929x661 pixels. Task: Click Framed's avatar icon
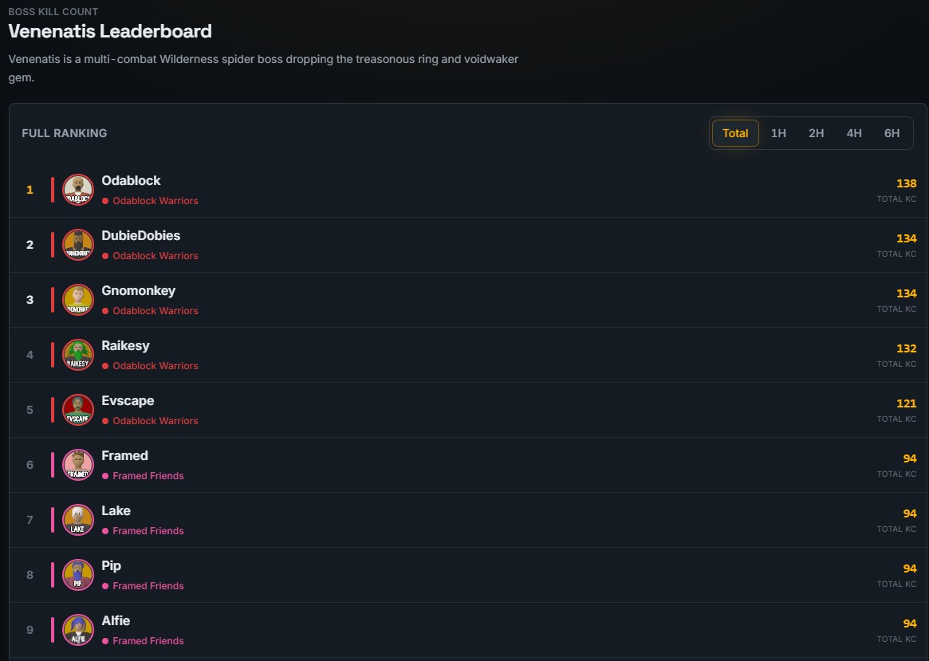tap(78, 465)
